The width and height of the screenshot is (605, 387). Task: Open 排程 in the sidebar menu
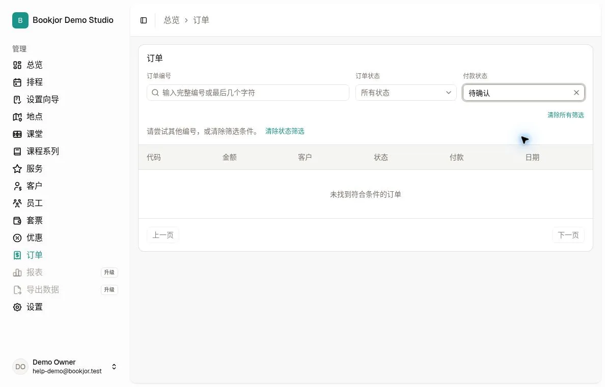point(34,82)
